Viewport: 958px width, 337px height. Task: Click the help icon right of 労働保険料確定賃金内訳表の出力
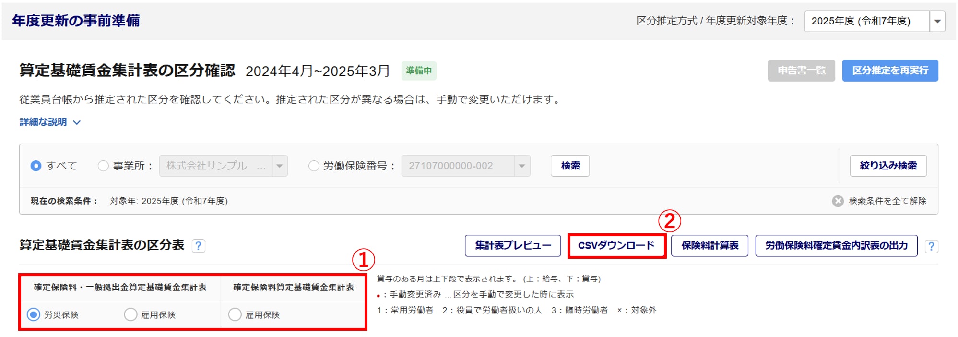(931, 246)
